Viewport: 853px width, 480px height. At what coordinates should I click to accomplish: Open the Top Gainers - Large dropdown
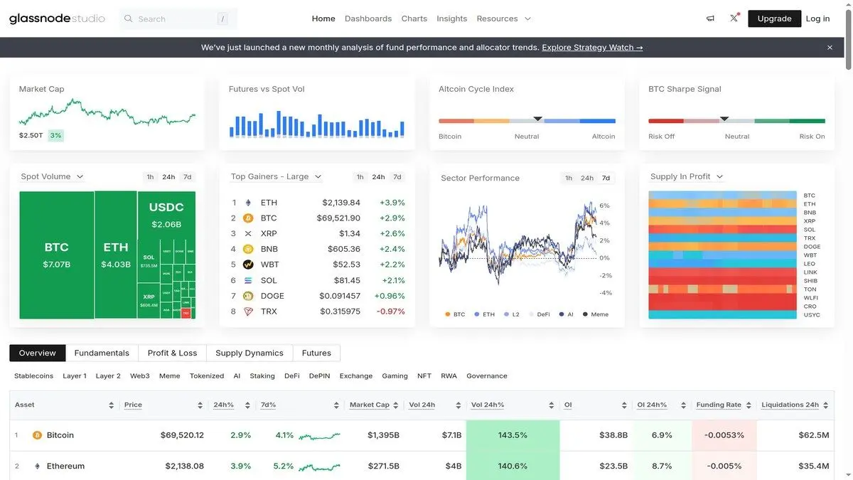click(x=276, y=176)
